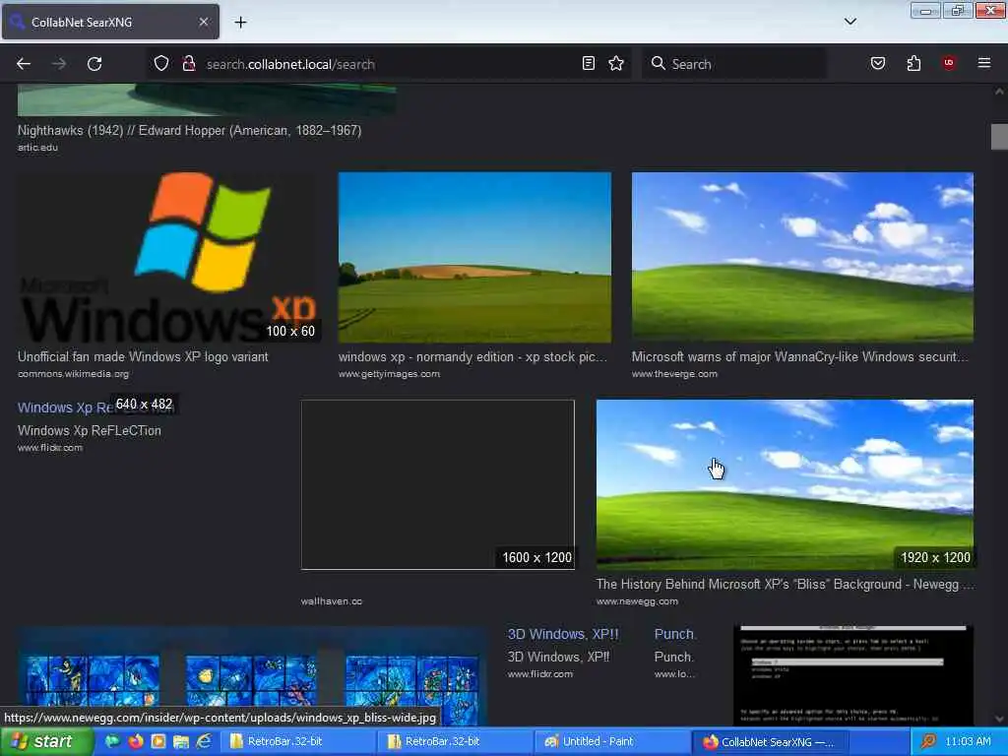Open the Firefox hamburger menu
The width and height of the screenshot is (1008, 756).
(x=983, y=63)
